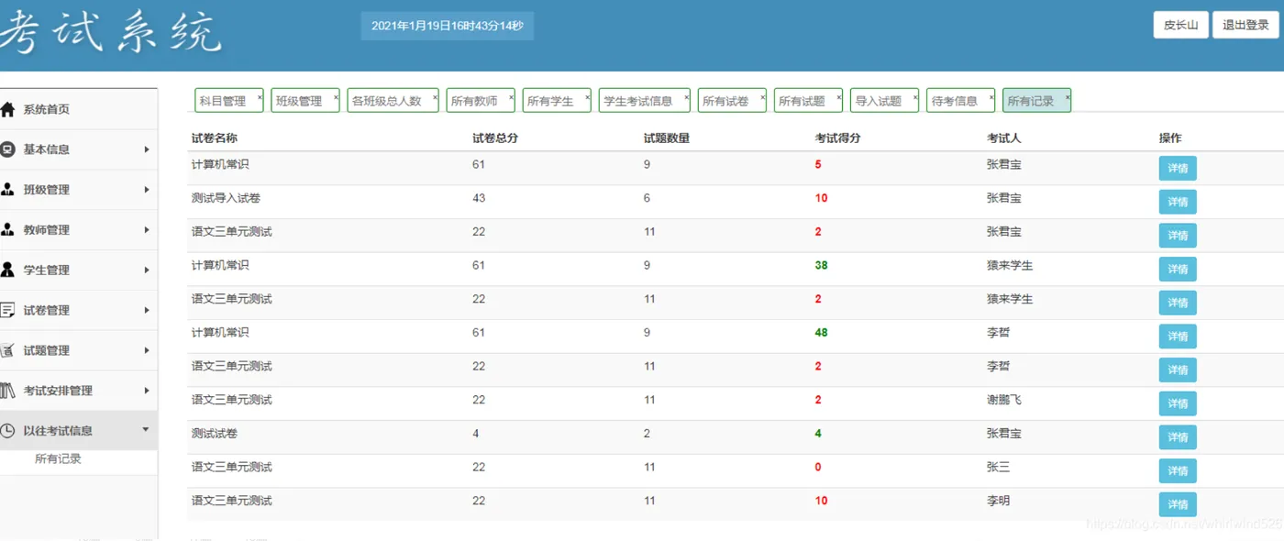The width and height of the screenshot is (1284, 541).
Task: Click the 测试导入试卷 paper name
Action: tap(226, 198)
